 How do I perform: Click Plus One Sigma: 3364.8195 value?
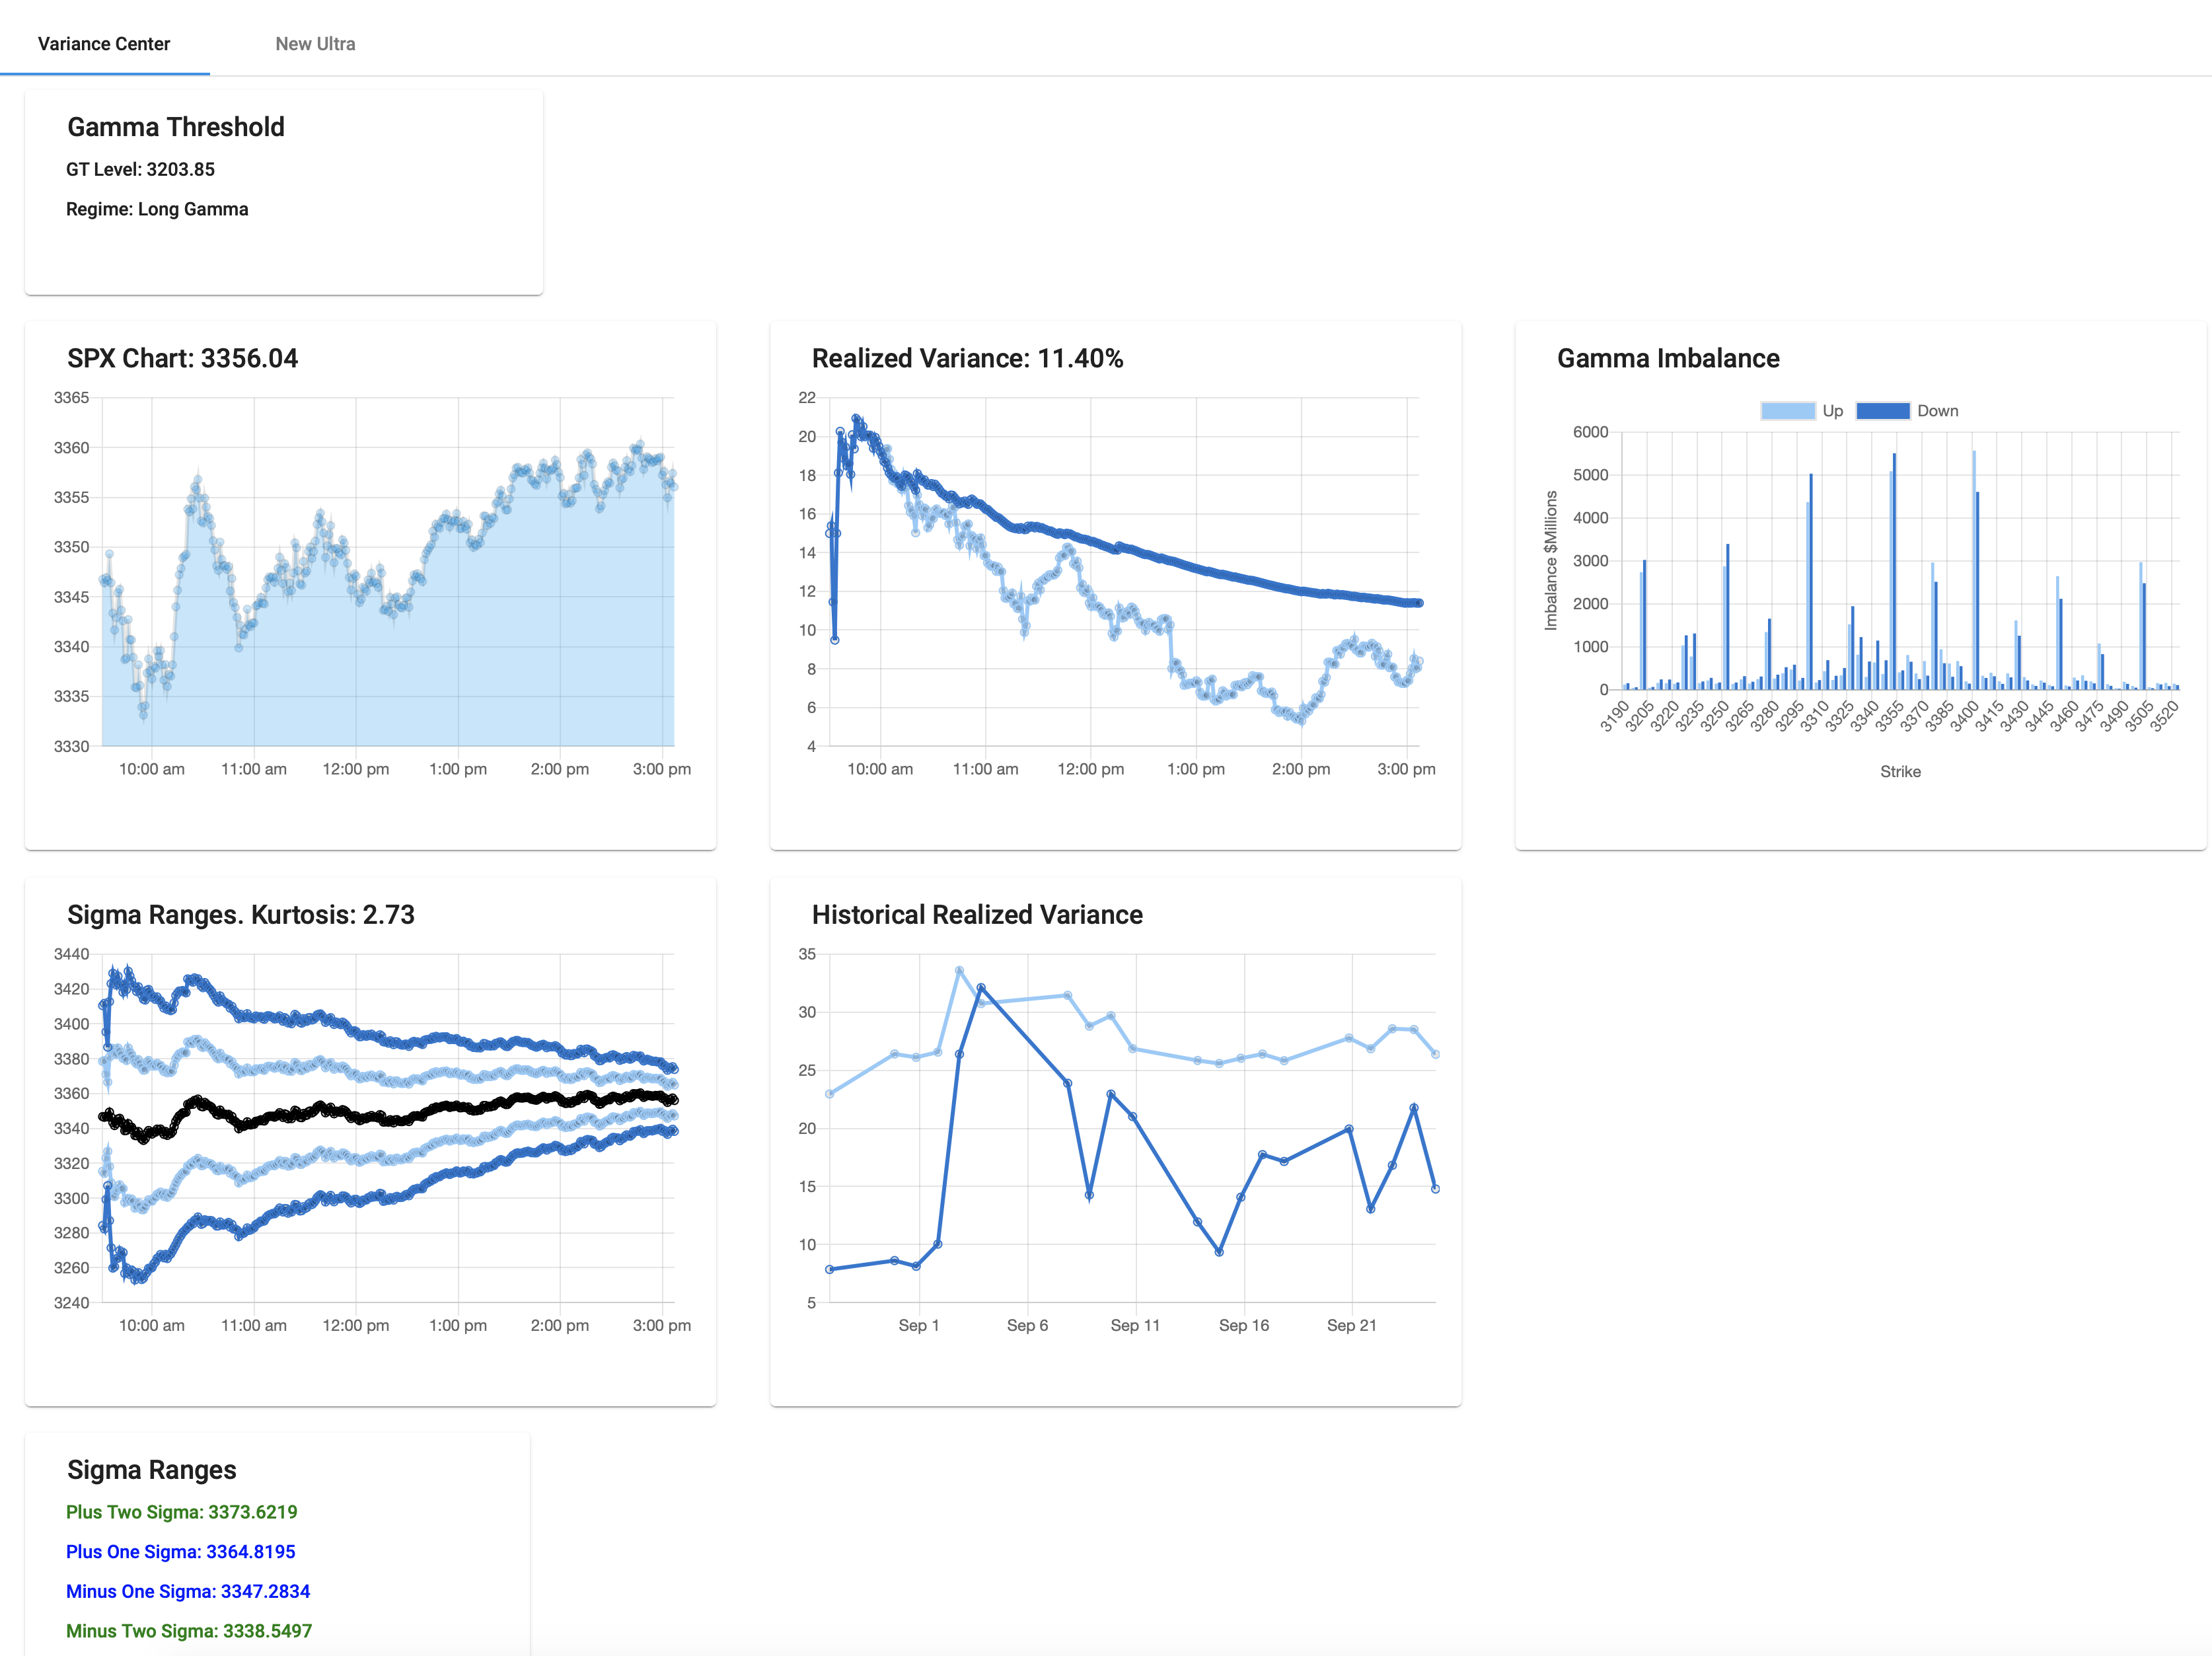pos(180,1552)
